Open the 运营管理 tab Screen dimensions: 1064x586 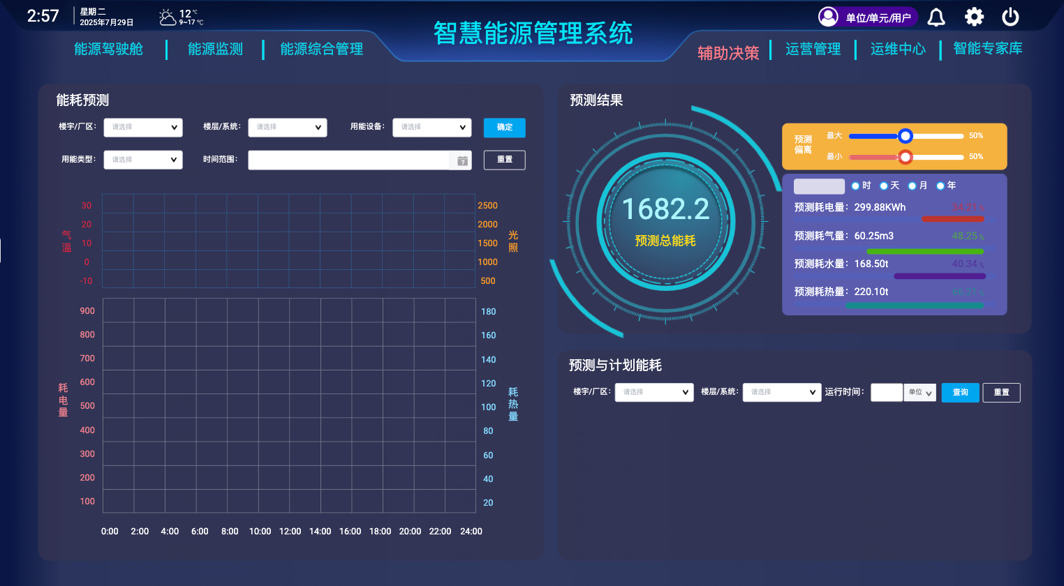[x=813, y=49]
